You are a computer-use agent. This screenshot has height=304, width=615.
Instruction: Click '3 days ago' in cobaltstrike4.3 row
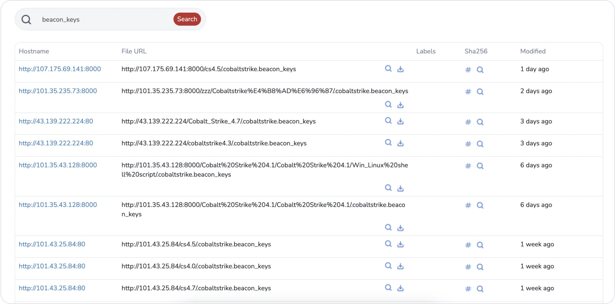point(536,143)
